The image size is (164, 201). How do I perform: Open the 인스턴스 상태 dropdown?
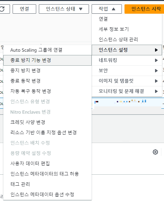click(64, 9)
